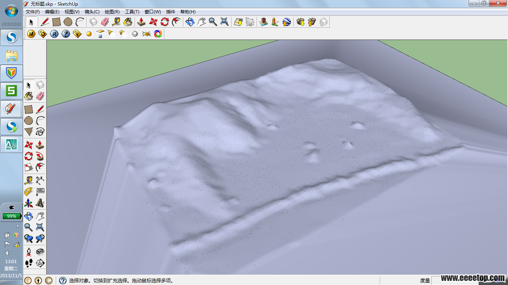This screenshot has height=285, width=508.
Task: Activate Look Around eye tool
Action: tap(40, 252)
